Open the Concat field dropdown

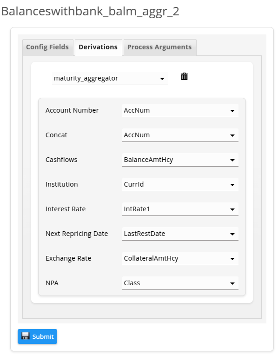(180, 135)
